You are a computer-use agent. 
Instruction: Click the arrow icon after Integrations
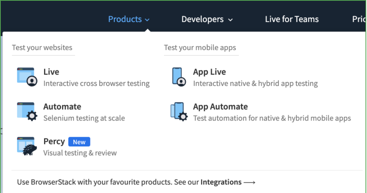tap(249, 182)
